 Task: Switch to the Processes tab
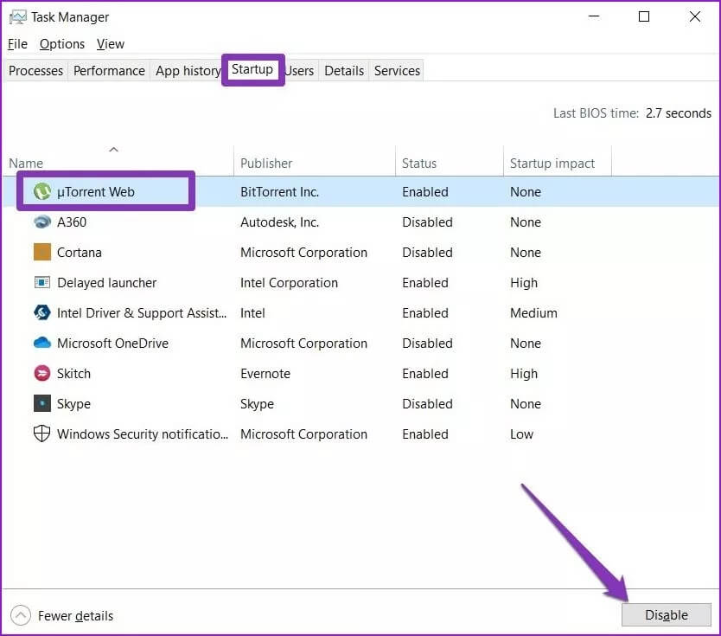[x=35, y=71]
